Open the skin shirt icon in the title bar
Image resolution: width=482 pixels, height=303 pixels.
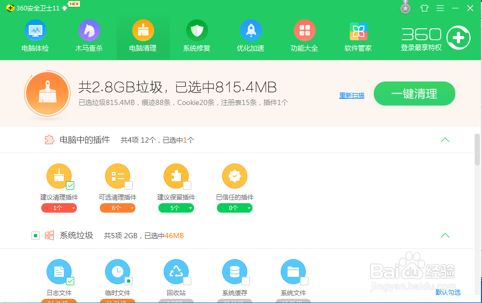(x=424, y=8)
